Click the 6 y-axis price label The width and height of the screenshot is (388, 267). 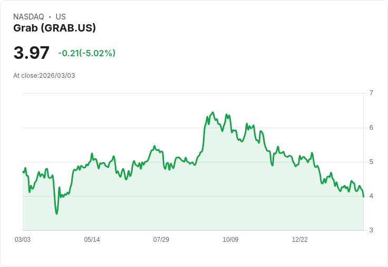pos(371,128)
